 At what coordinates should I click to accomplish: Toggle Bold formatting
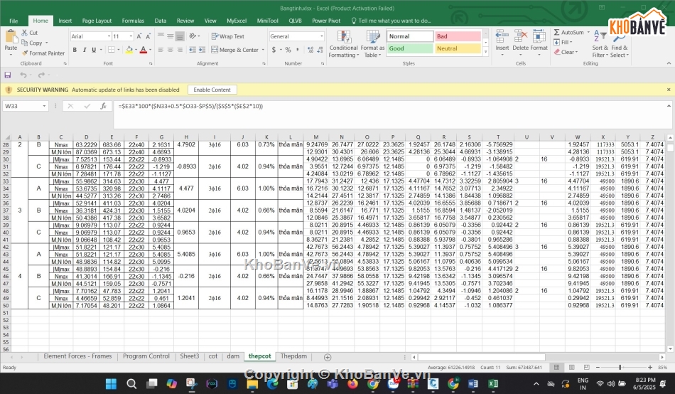(75, 50)
